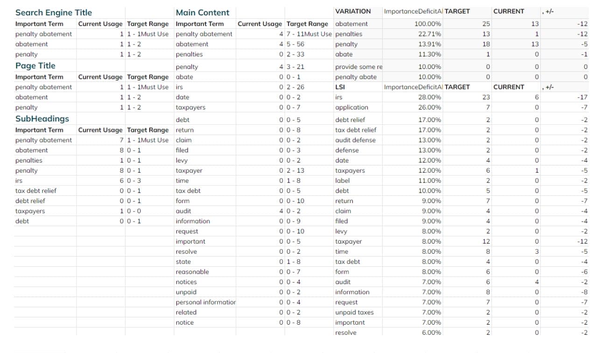Click the "LSI" header cell
The width and height of the screenshot is (601, 353).
[x=340, y=87]
